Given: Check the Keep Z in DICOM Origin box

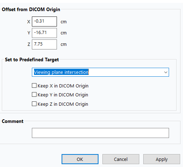Looking at the screenshot, I should pos(34,104).
